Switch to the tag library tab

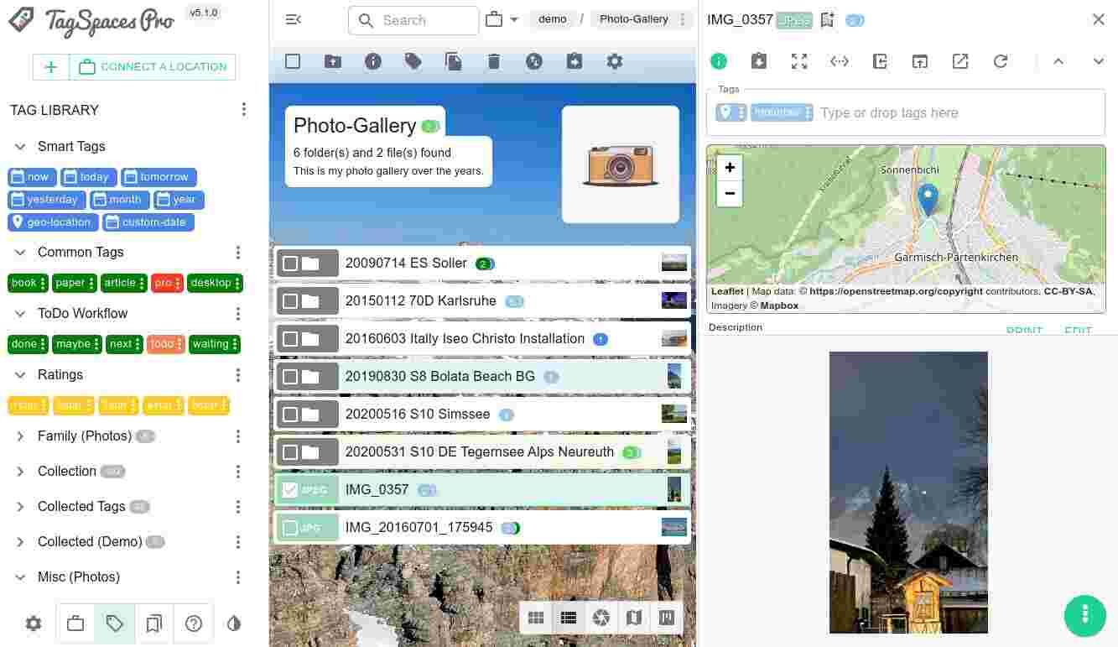(x=115, y=624)
